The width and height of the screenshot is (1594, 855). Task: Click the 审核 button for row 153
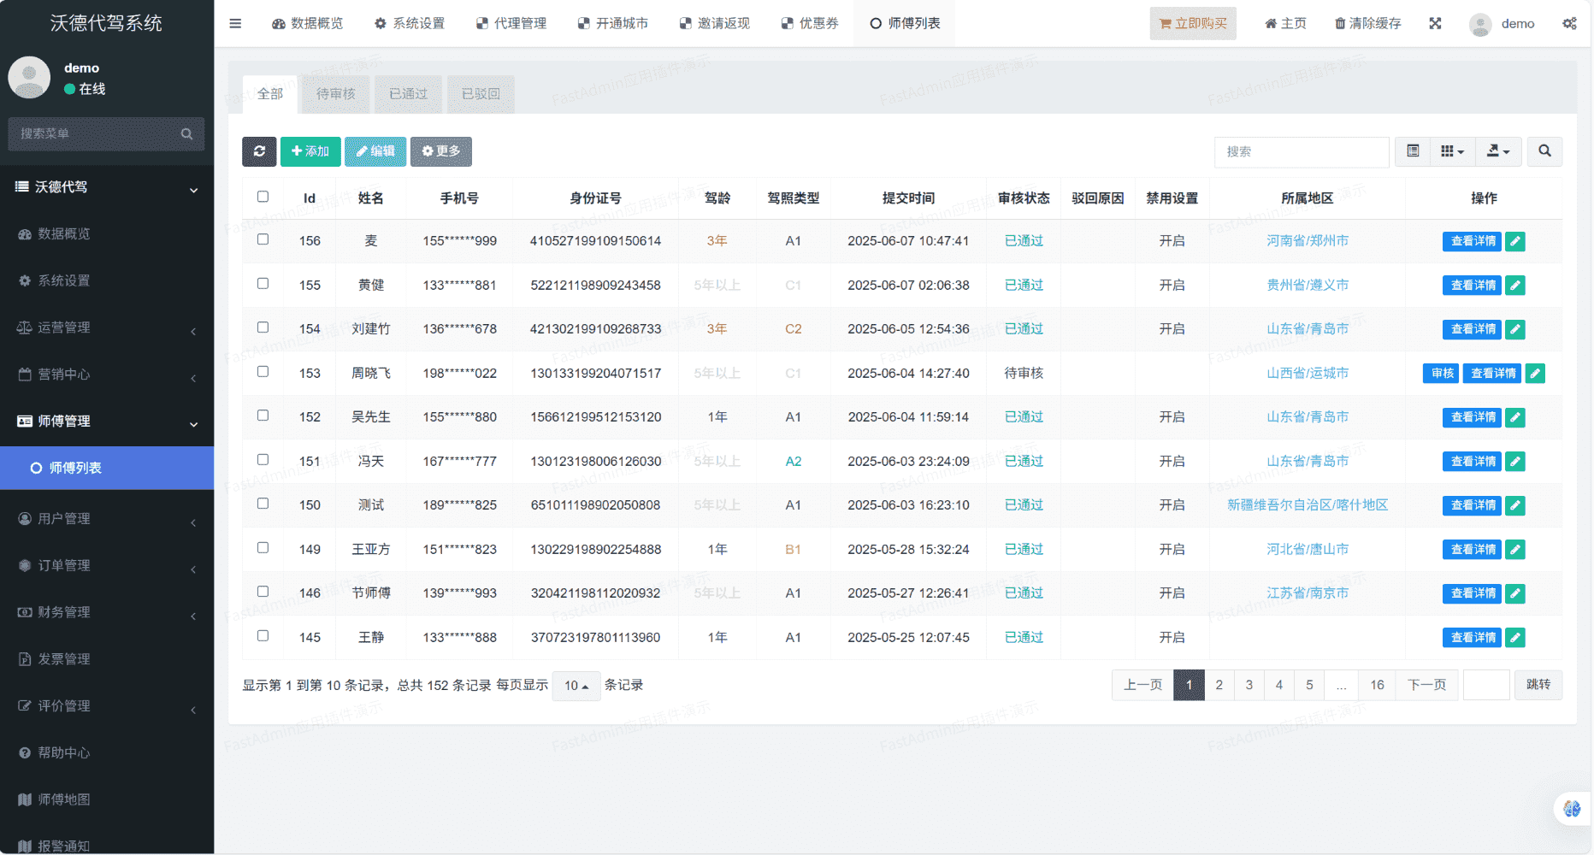click(1442, 374)
